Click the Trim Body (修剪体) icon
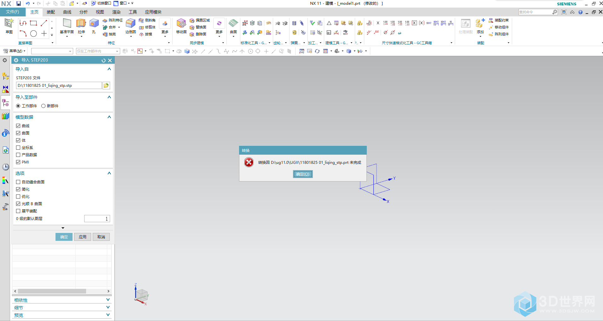This screenshot has height=321, width=603. pyautogui.click(x=141, y=27)
